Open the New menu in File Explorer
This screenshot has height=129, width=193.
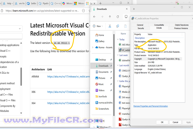pyautogui.click(x=98, y=26)
